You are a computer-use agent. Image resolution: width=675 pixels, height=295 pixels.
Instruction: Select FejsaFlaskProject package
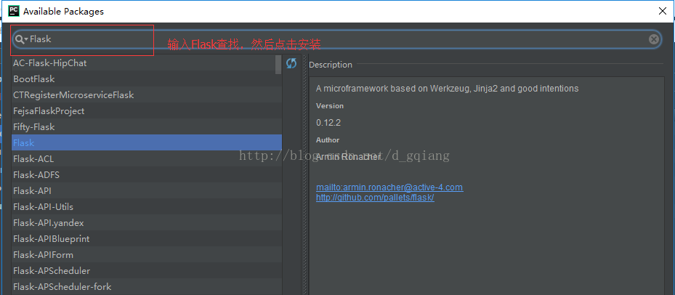(x=146, y=110)
